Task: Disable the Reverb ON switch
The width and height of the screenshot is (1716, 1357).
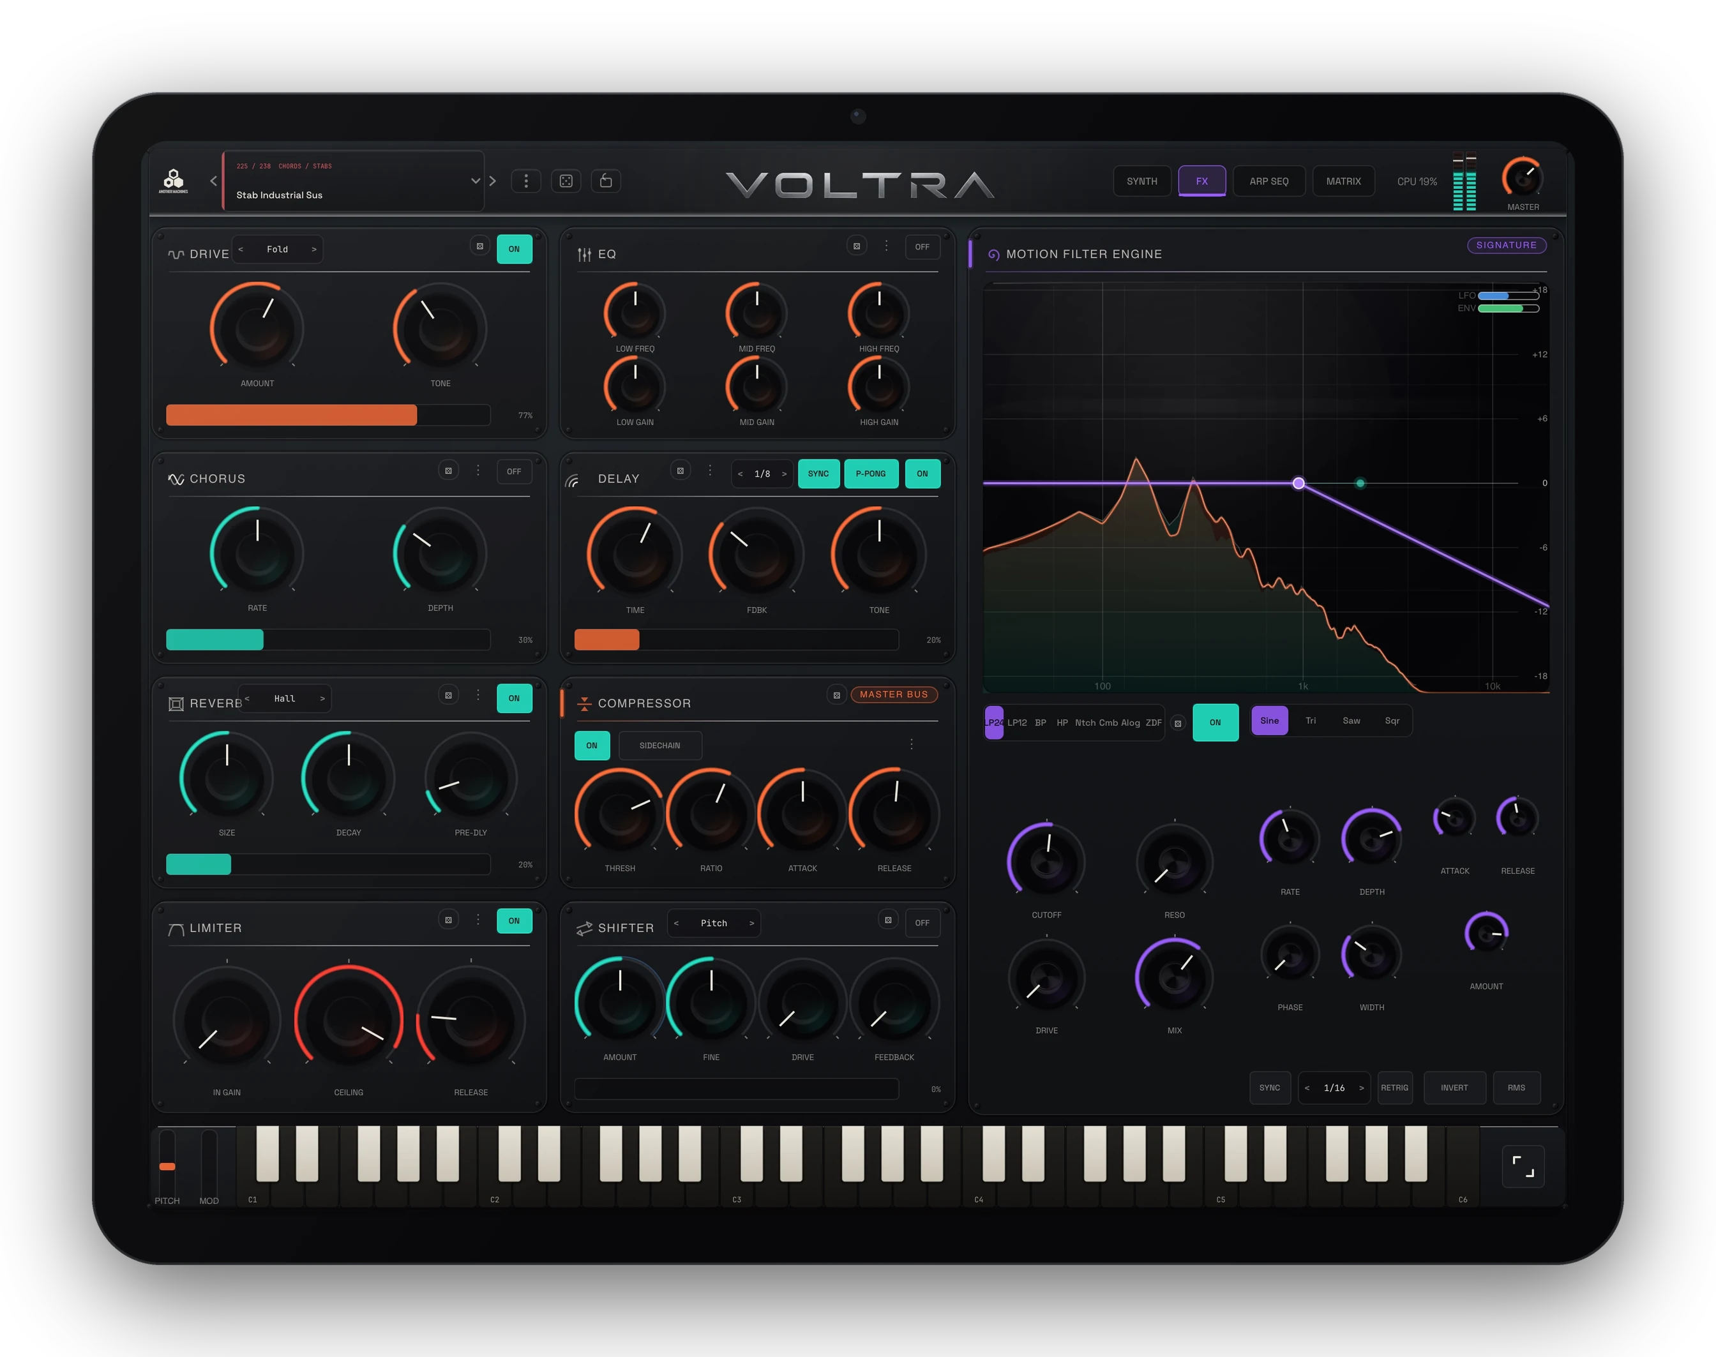Action: coord(514,698)
